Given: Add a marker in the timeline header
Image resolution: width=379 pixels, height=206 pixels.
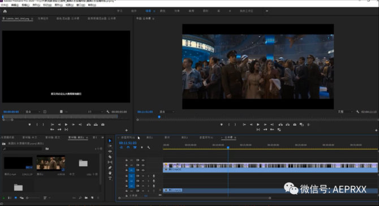Looking at the screenshot, I should 142,147.
